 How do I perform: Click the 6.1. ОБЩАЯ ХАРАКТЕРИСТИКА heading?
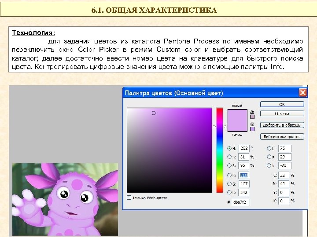point(154,10)
